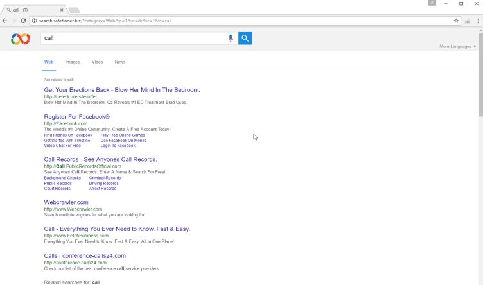Click the Background Checks sublink

coord(62,178)
